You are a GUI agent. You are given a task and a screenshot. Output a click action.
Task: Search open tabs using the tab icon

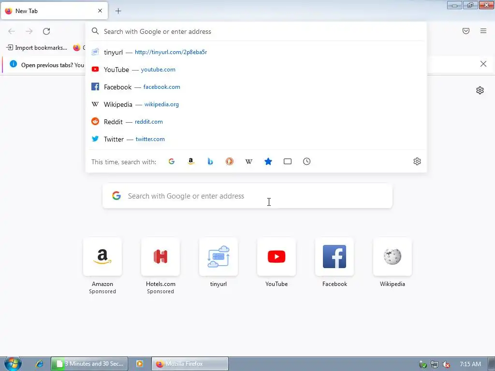(288, 161)
